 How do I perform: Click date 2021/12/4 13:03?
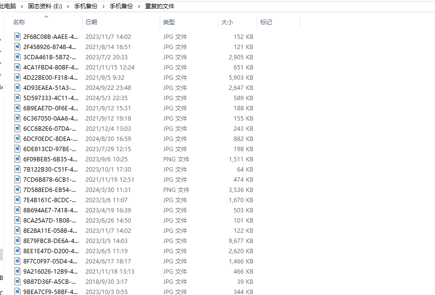[108, 129]
